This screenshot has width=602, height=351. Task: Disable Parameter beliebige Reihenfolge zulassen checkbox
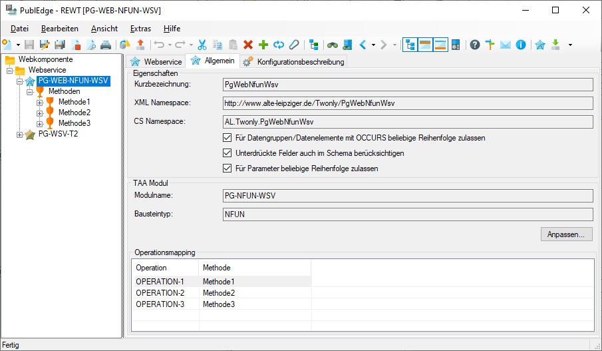pos(227,169)
